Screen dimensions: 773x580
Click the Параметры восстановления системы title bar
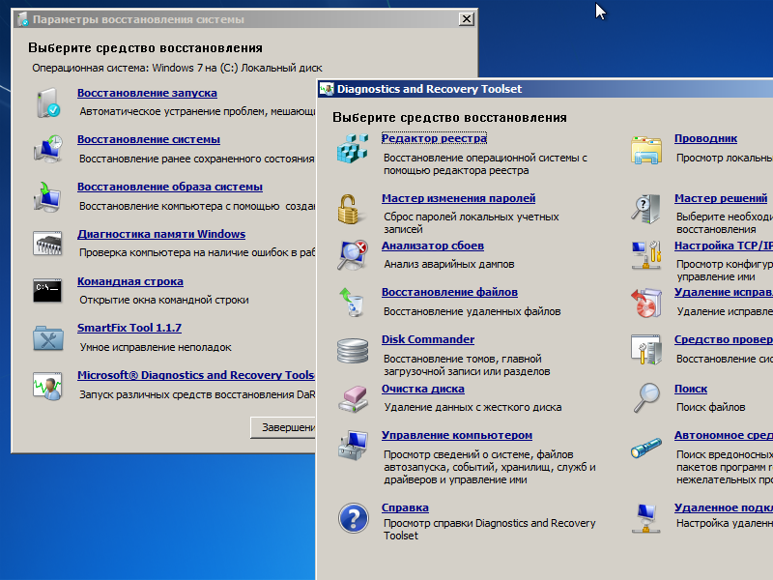(x=244, y=19)
